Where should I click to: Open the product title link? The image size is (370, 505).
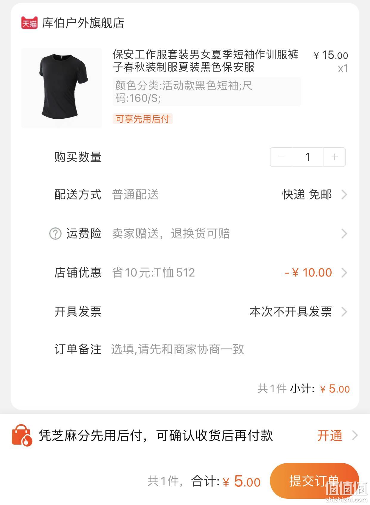(206, 61)
